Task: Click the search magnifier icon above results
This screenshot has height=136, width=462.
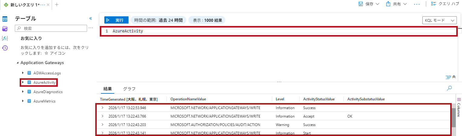Action: click(x=449, y=88)
